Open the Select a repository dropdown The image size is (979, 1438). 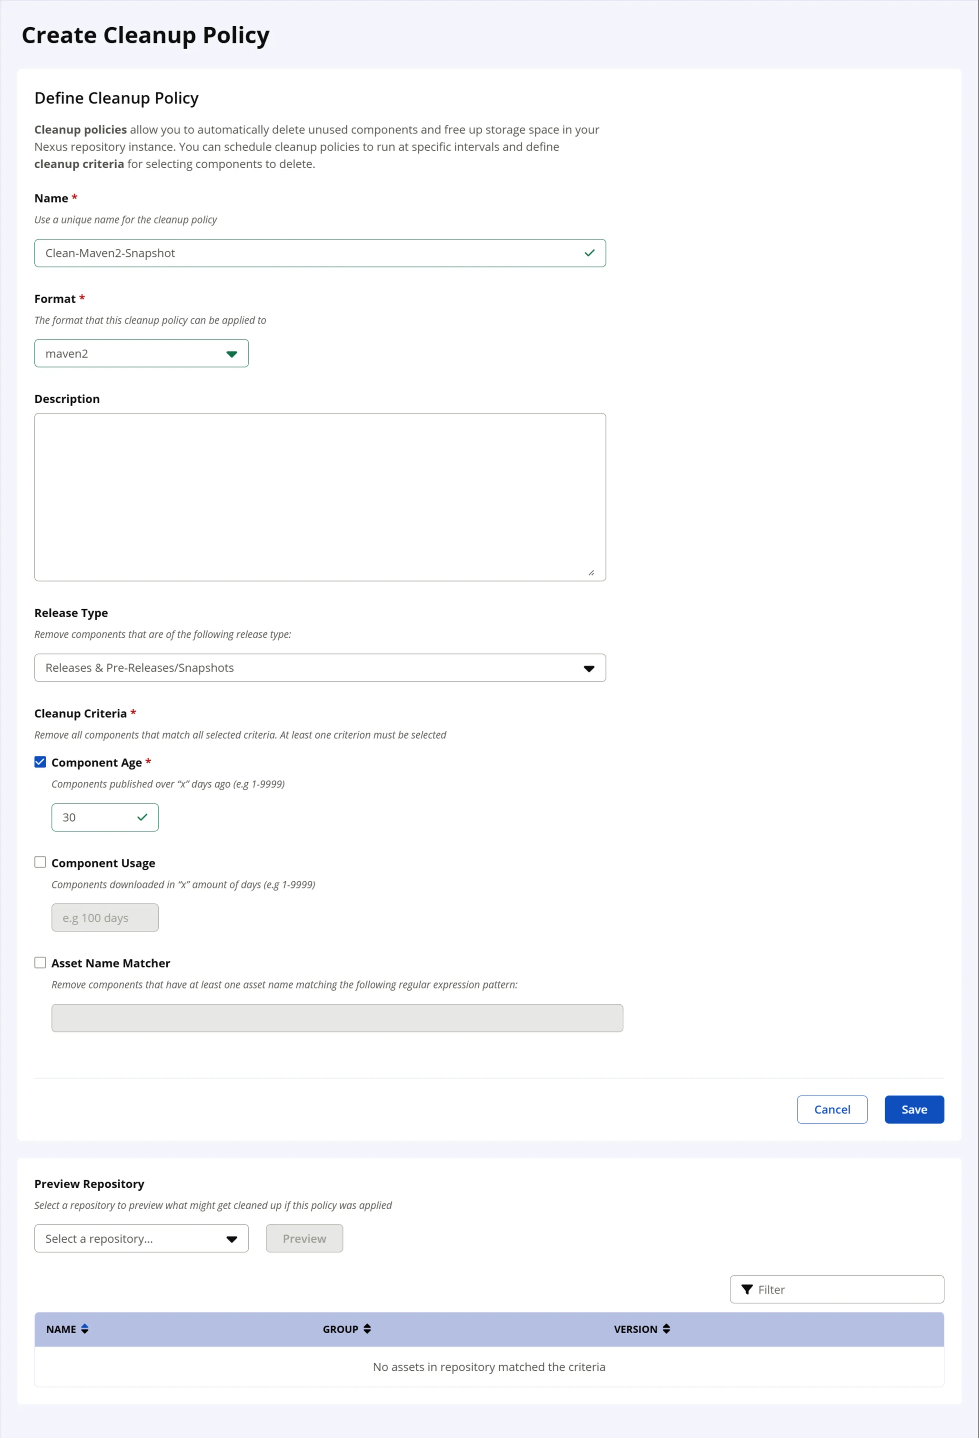(x=141, y=1238)
